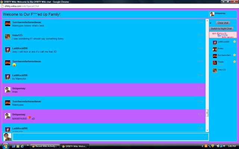Click Uniquenay avatar beside the "lmao" message
Viewport: 239px width, 149px height.
click(7, 90)
